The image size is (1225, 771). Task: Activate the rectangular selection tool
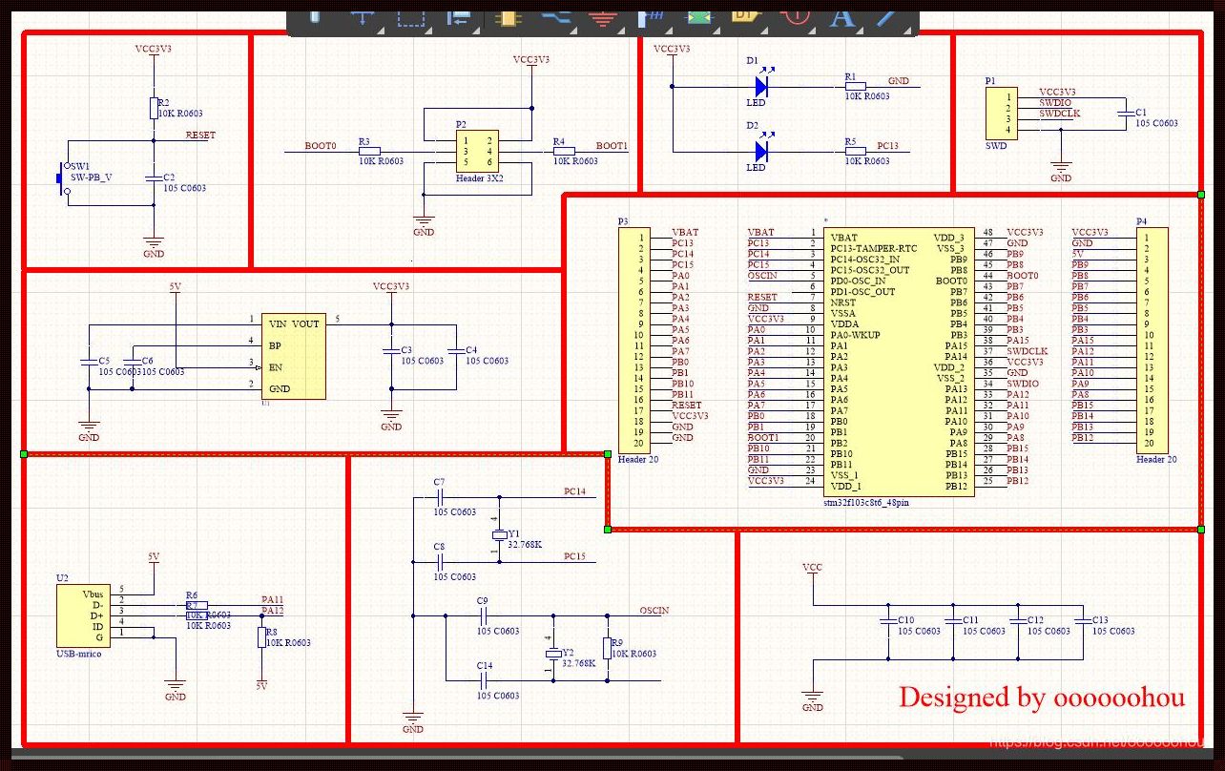410,18
